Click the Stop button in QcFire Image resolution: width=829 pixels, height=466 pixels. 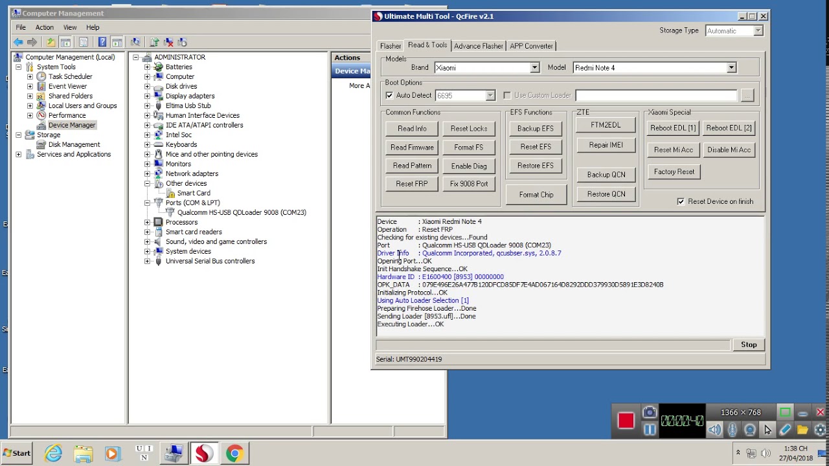(749, 344)
